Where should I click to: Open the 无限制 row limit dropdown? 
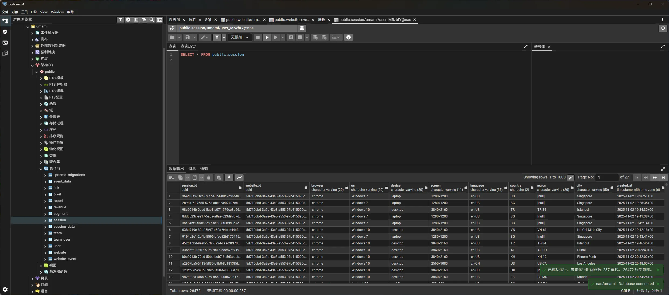tap(240, 37)
